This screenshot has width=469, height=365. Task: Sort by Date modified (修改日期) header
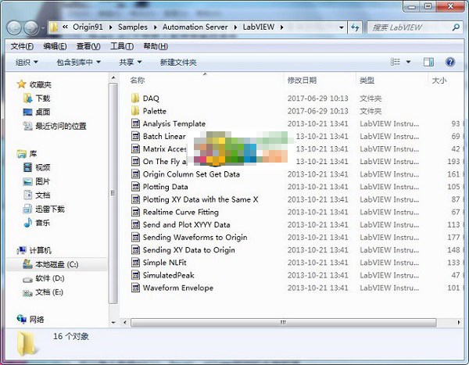point(302,81)
